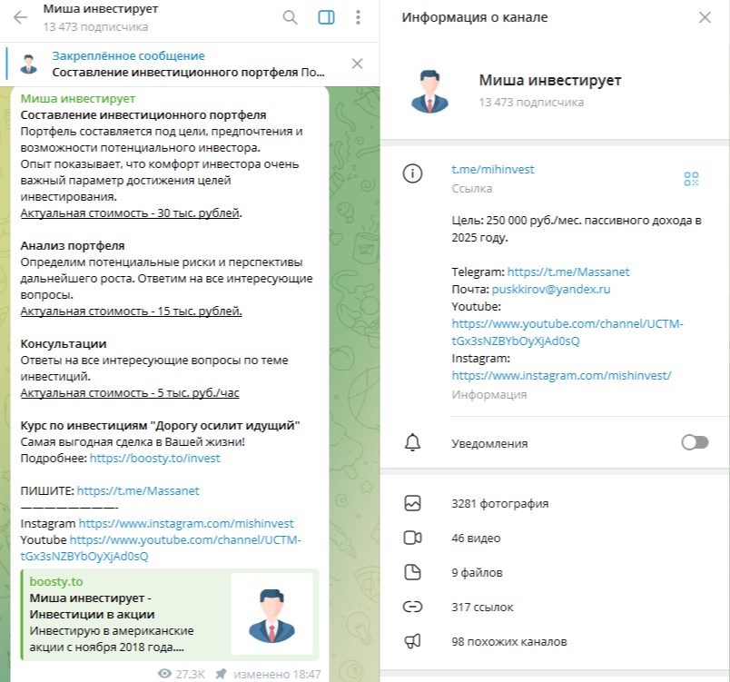730x682 pixels.
Task: Toggle the side panel icon in header
Action: (326, 17)
